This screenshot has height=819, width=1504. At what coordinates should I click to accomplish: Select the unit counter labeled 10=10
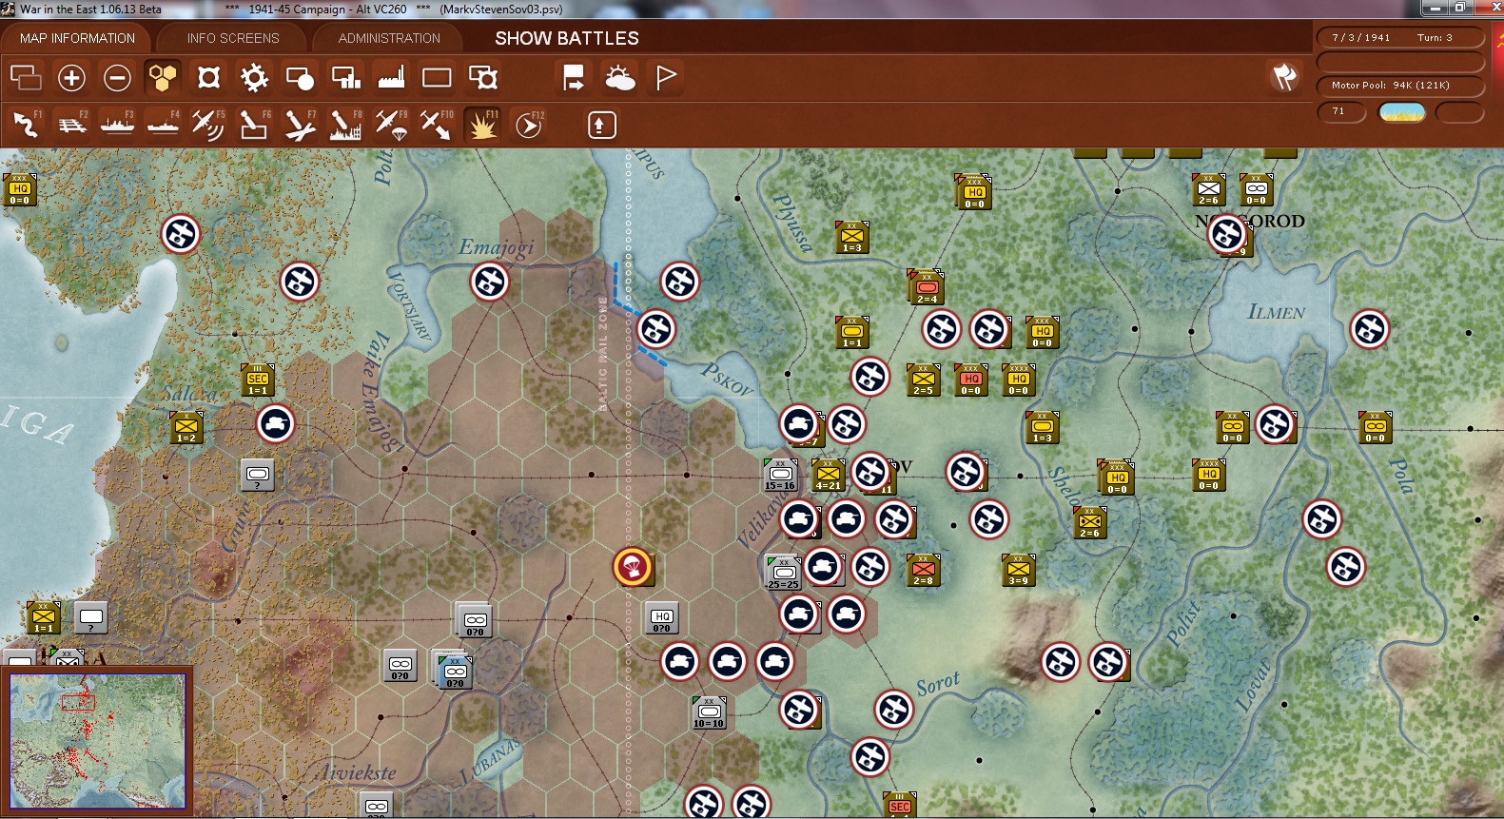[709, 712]
